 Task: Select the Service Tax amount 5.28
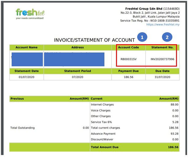point(175,122)
